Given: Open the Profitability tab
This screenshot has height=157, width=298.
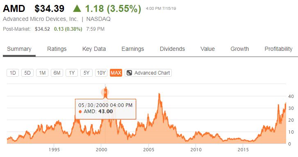Looking at the screenshot, I should coord(278,49).
